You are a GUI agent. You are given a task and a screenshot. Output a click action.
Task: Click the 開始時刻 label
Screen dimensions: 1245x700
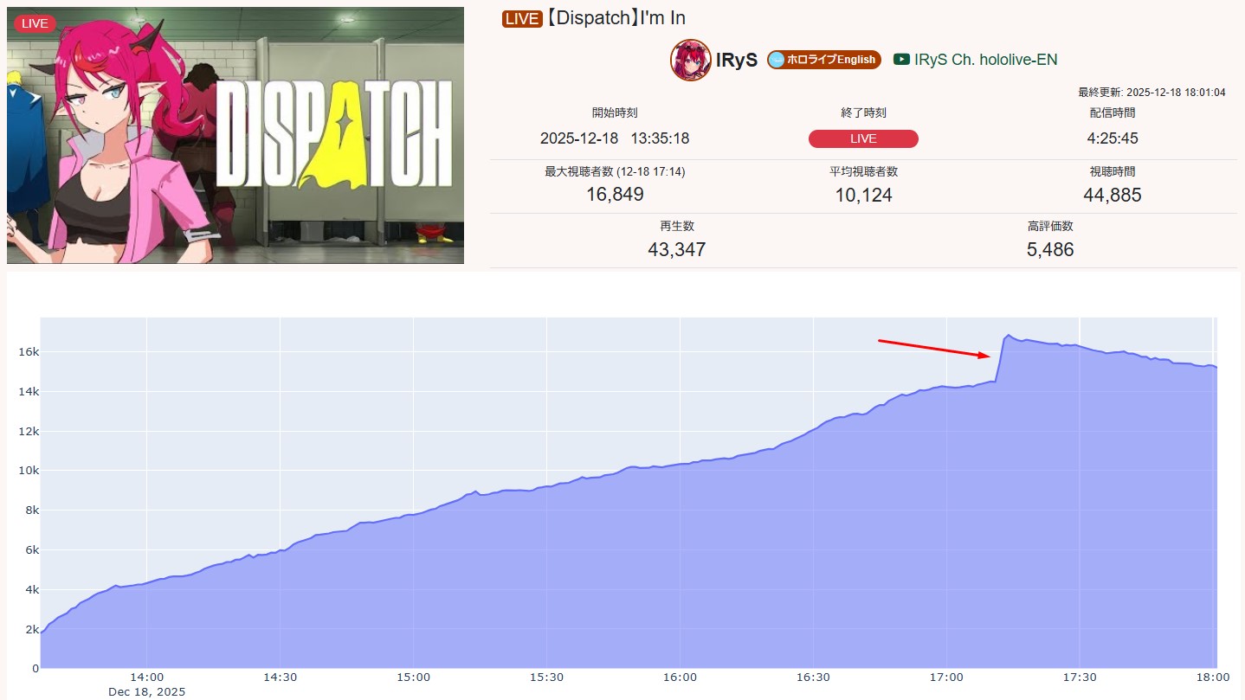pyautogui.click(x=615, y=112)
